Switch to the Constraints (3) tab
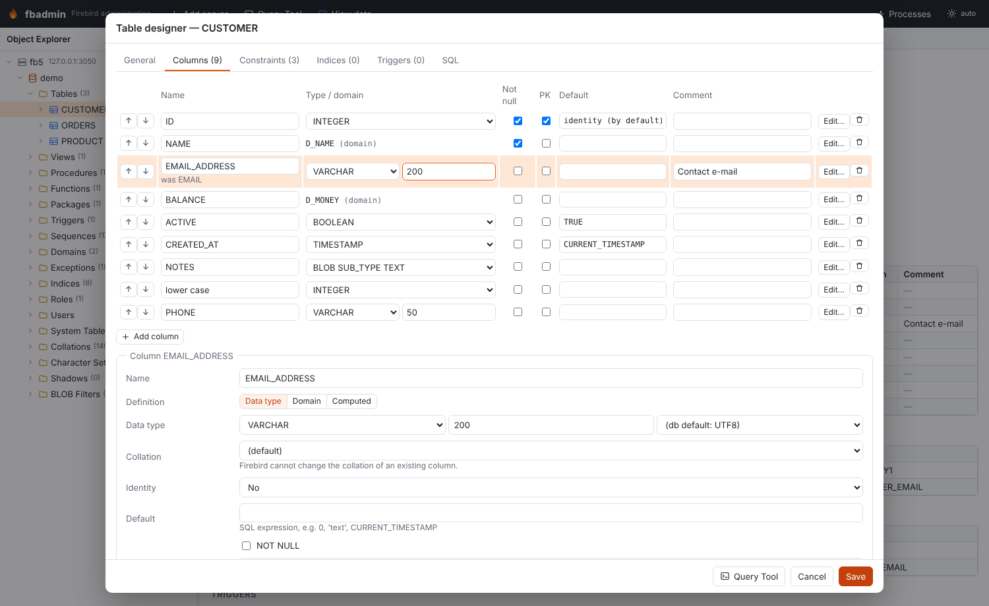This screenshot has width=989, height=606. click(269, 60)
